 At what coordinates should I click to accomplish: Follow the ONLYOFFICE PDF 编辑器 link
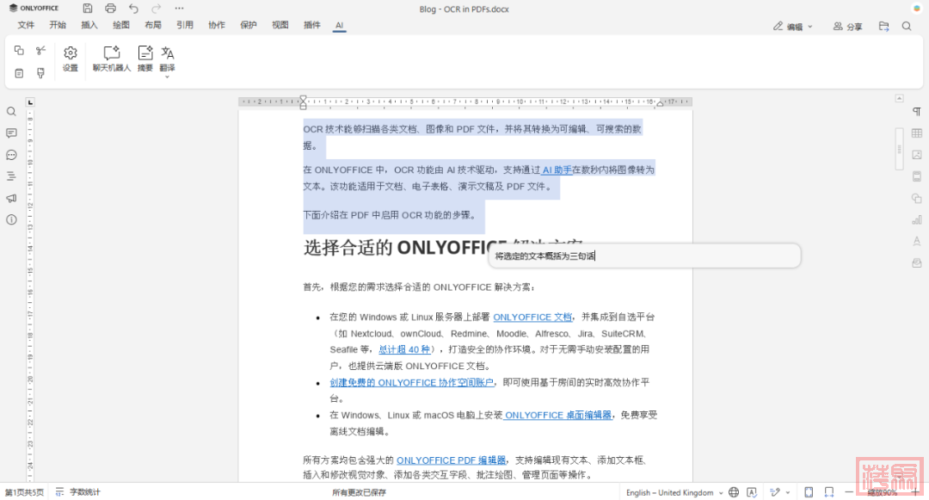point(451,460)
